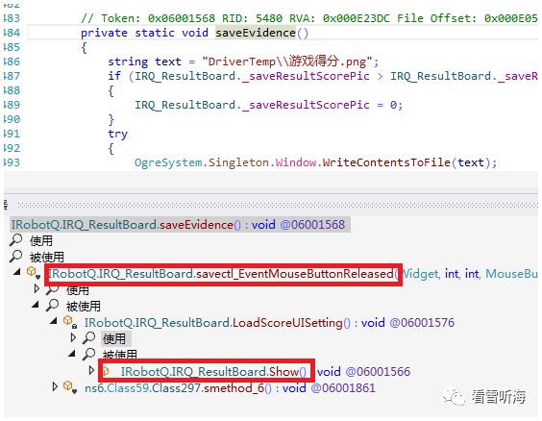Expand the 使用 node above LoadScoreUISetting
The image size is (542, 421).
click(37, 288)
